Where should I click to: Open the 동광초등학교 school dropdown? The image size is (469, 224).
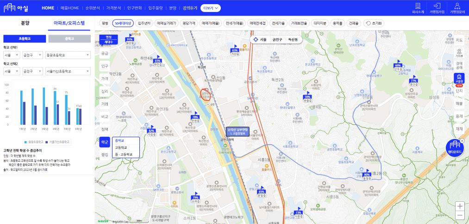[68, 55]
